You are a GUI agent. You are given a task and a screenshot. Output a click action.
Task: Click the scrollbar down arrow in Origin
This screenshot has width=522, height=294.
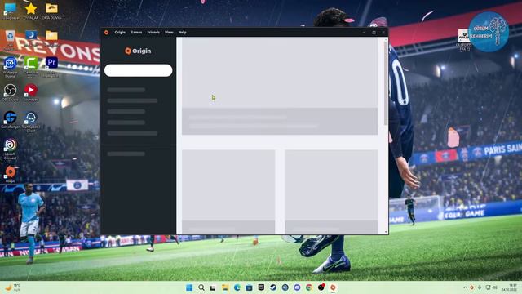(x=386, y=232)
